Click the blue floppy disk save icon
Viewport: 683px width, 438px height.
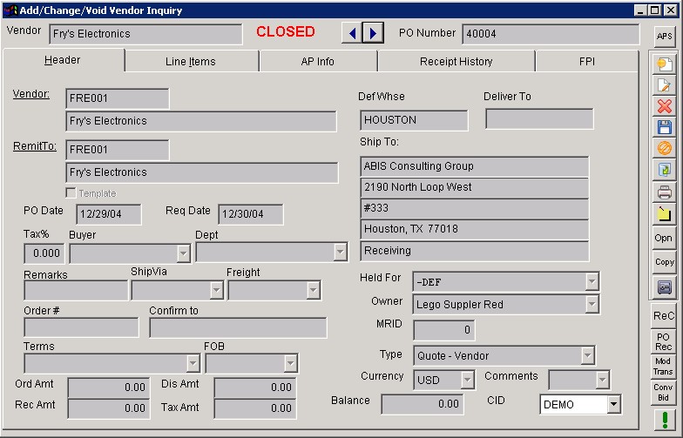(665, 127)
